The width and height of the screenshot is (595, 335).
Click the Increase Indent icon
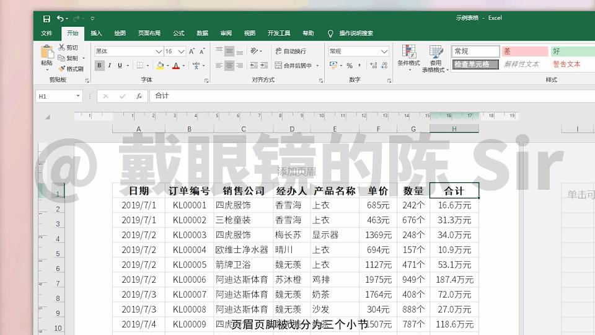(x=264, y=65)
